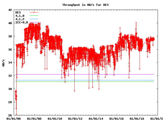Click the 32 tick label on y-axis
The width and height of the screenshot is (163, 122).
[10, 76]
